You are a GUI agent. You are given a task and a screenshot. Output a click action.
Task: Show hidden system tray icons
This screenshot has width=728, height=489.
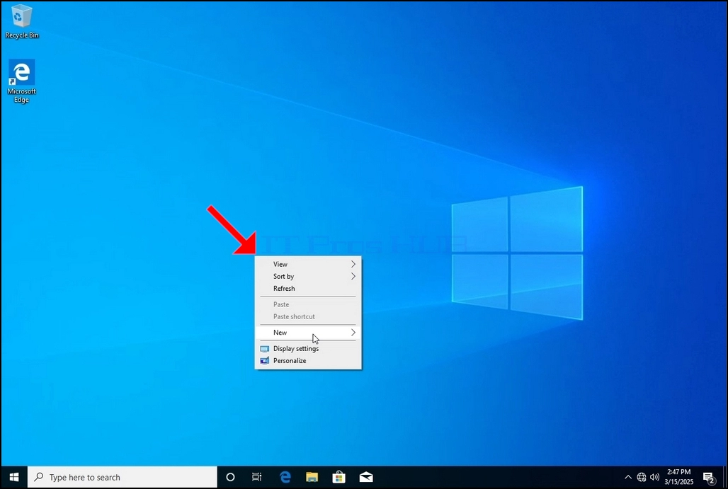(627, 477)
